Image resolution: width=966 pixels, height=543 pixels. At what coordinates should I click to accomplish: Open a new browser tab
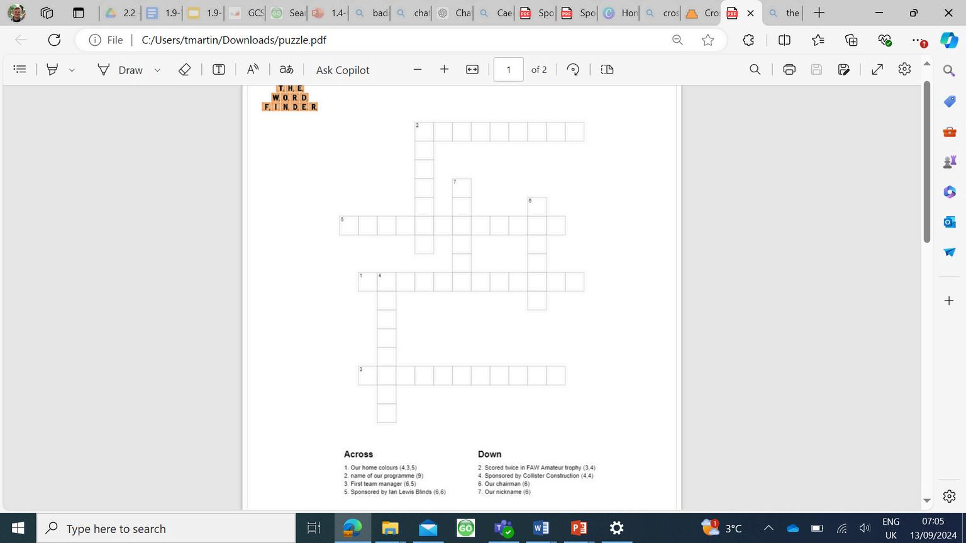tap(819, 13)
